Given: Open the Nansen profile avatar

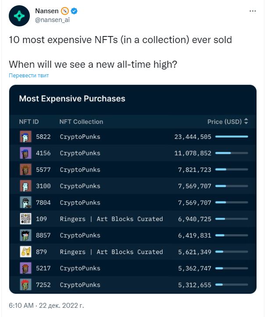Looking at the screenshot, I should (19, 16).
